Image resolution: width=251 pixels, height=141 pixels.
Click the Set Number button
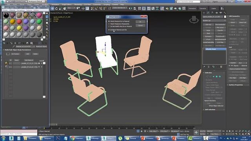coord(15,54)
